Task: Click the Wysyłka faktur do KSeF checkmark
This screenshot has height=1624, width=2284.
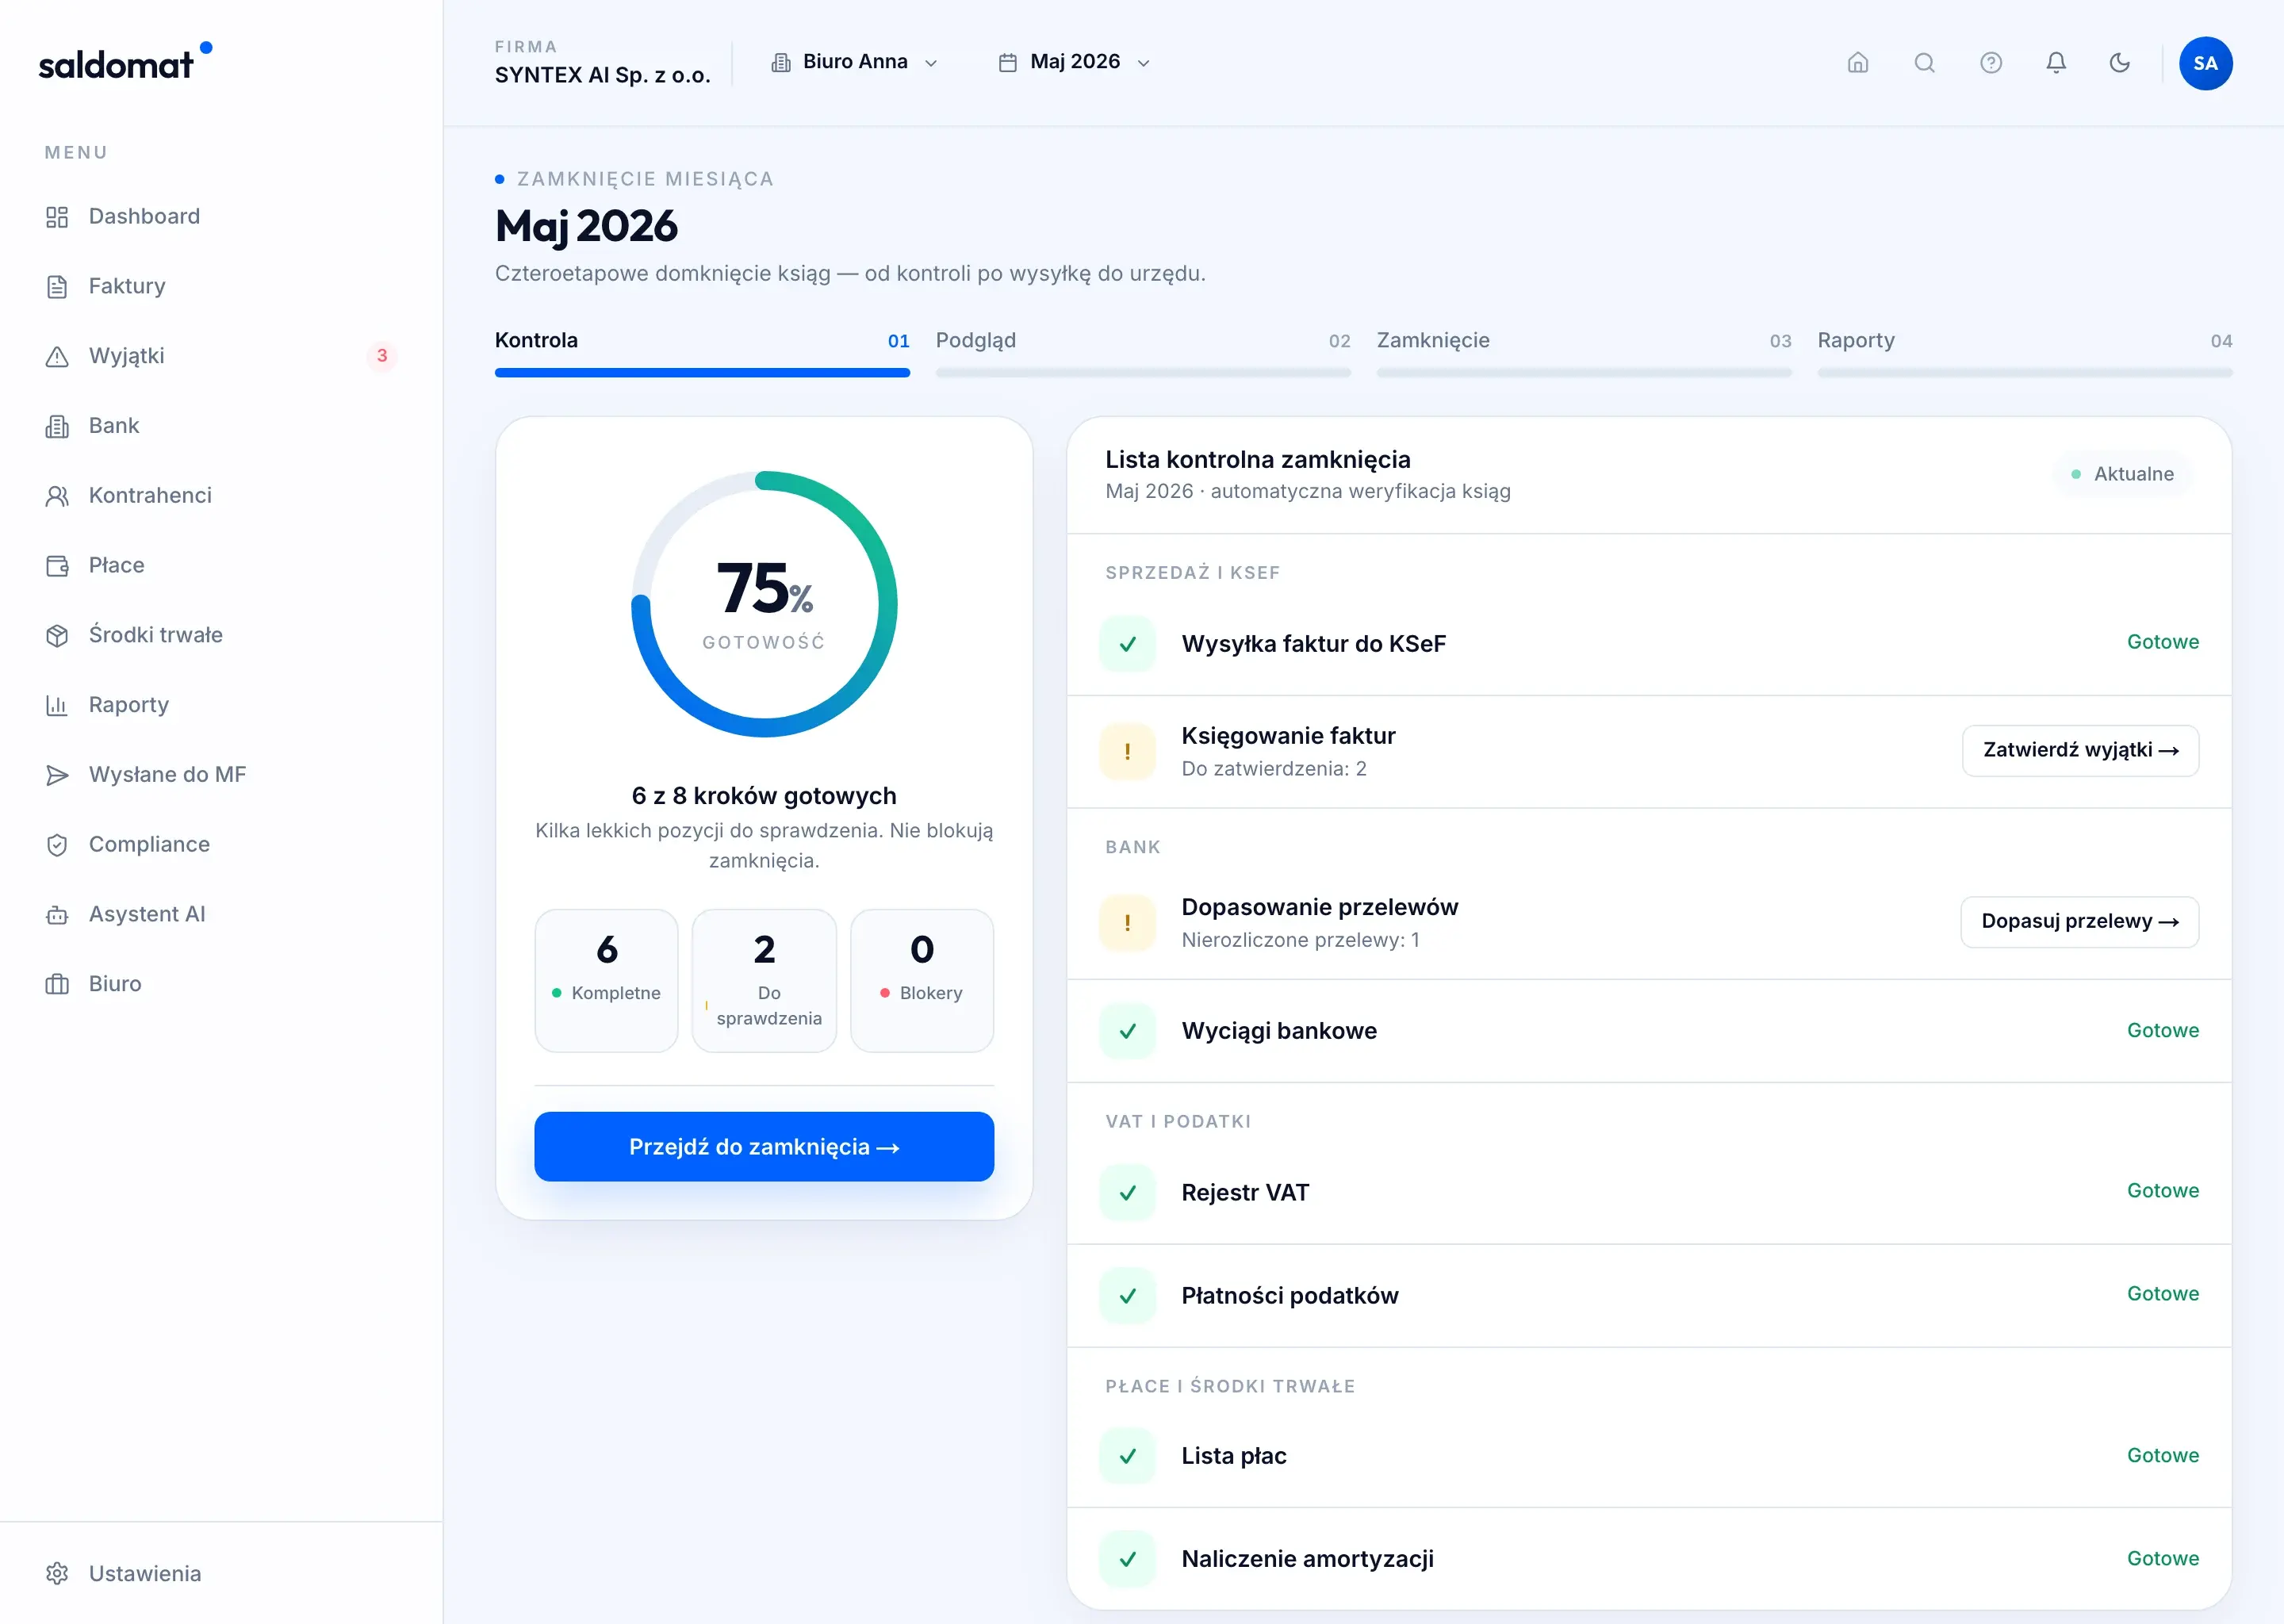Action: [1128, 644]
